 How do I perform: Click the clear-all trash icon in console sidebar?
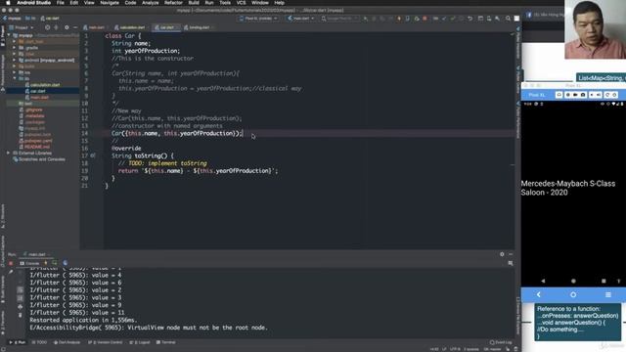21,315
